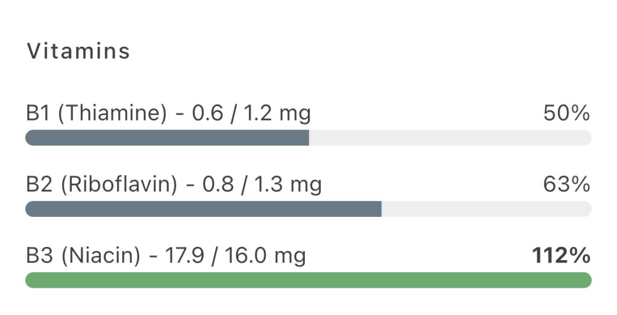Tap empty part of Thiamine progress bar
This screenshot has height=315, width=617.
click(x=451, y=138)
